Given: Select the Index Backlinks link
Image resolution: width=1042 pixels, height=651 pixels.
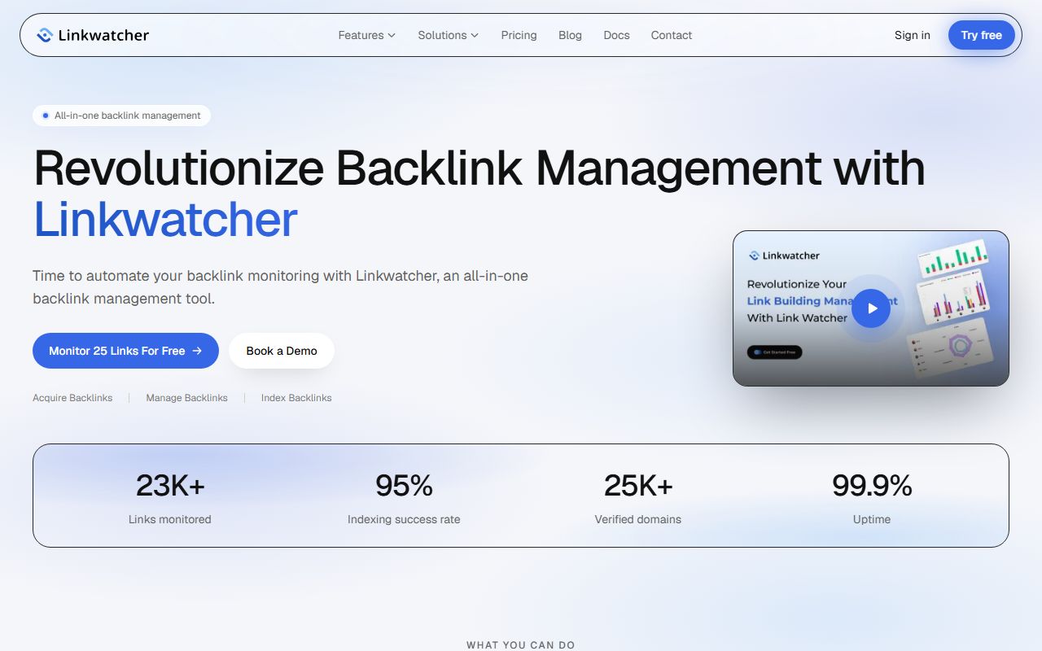Looking at the screenshot, I should tap(296, 398).
